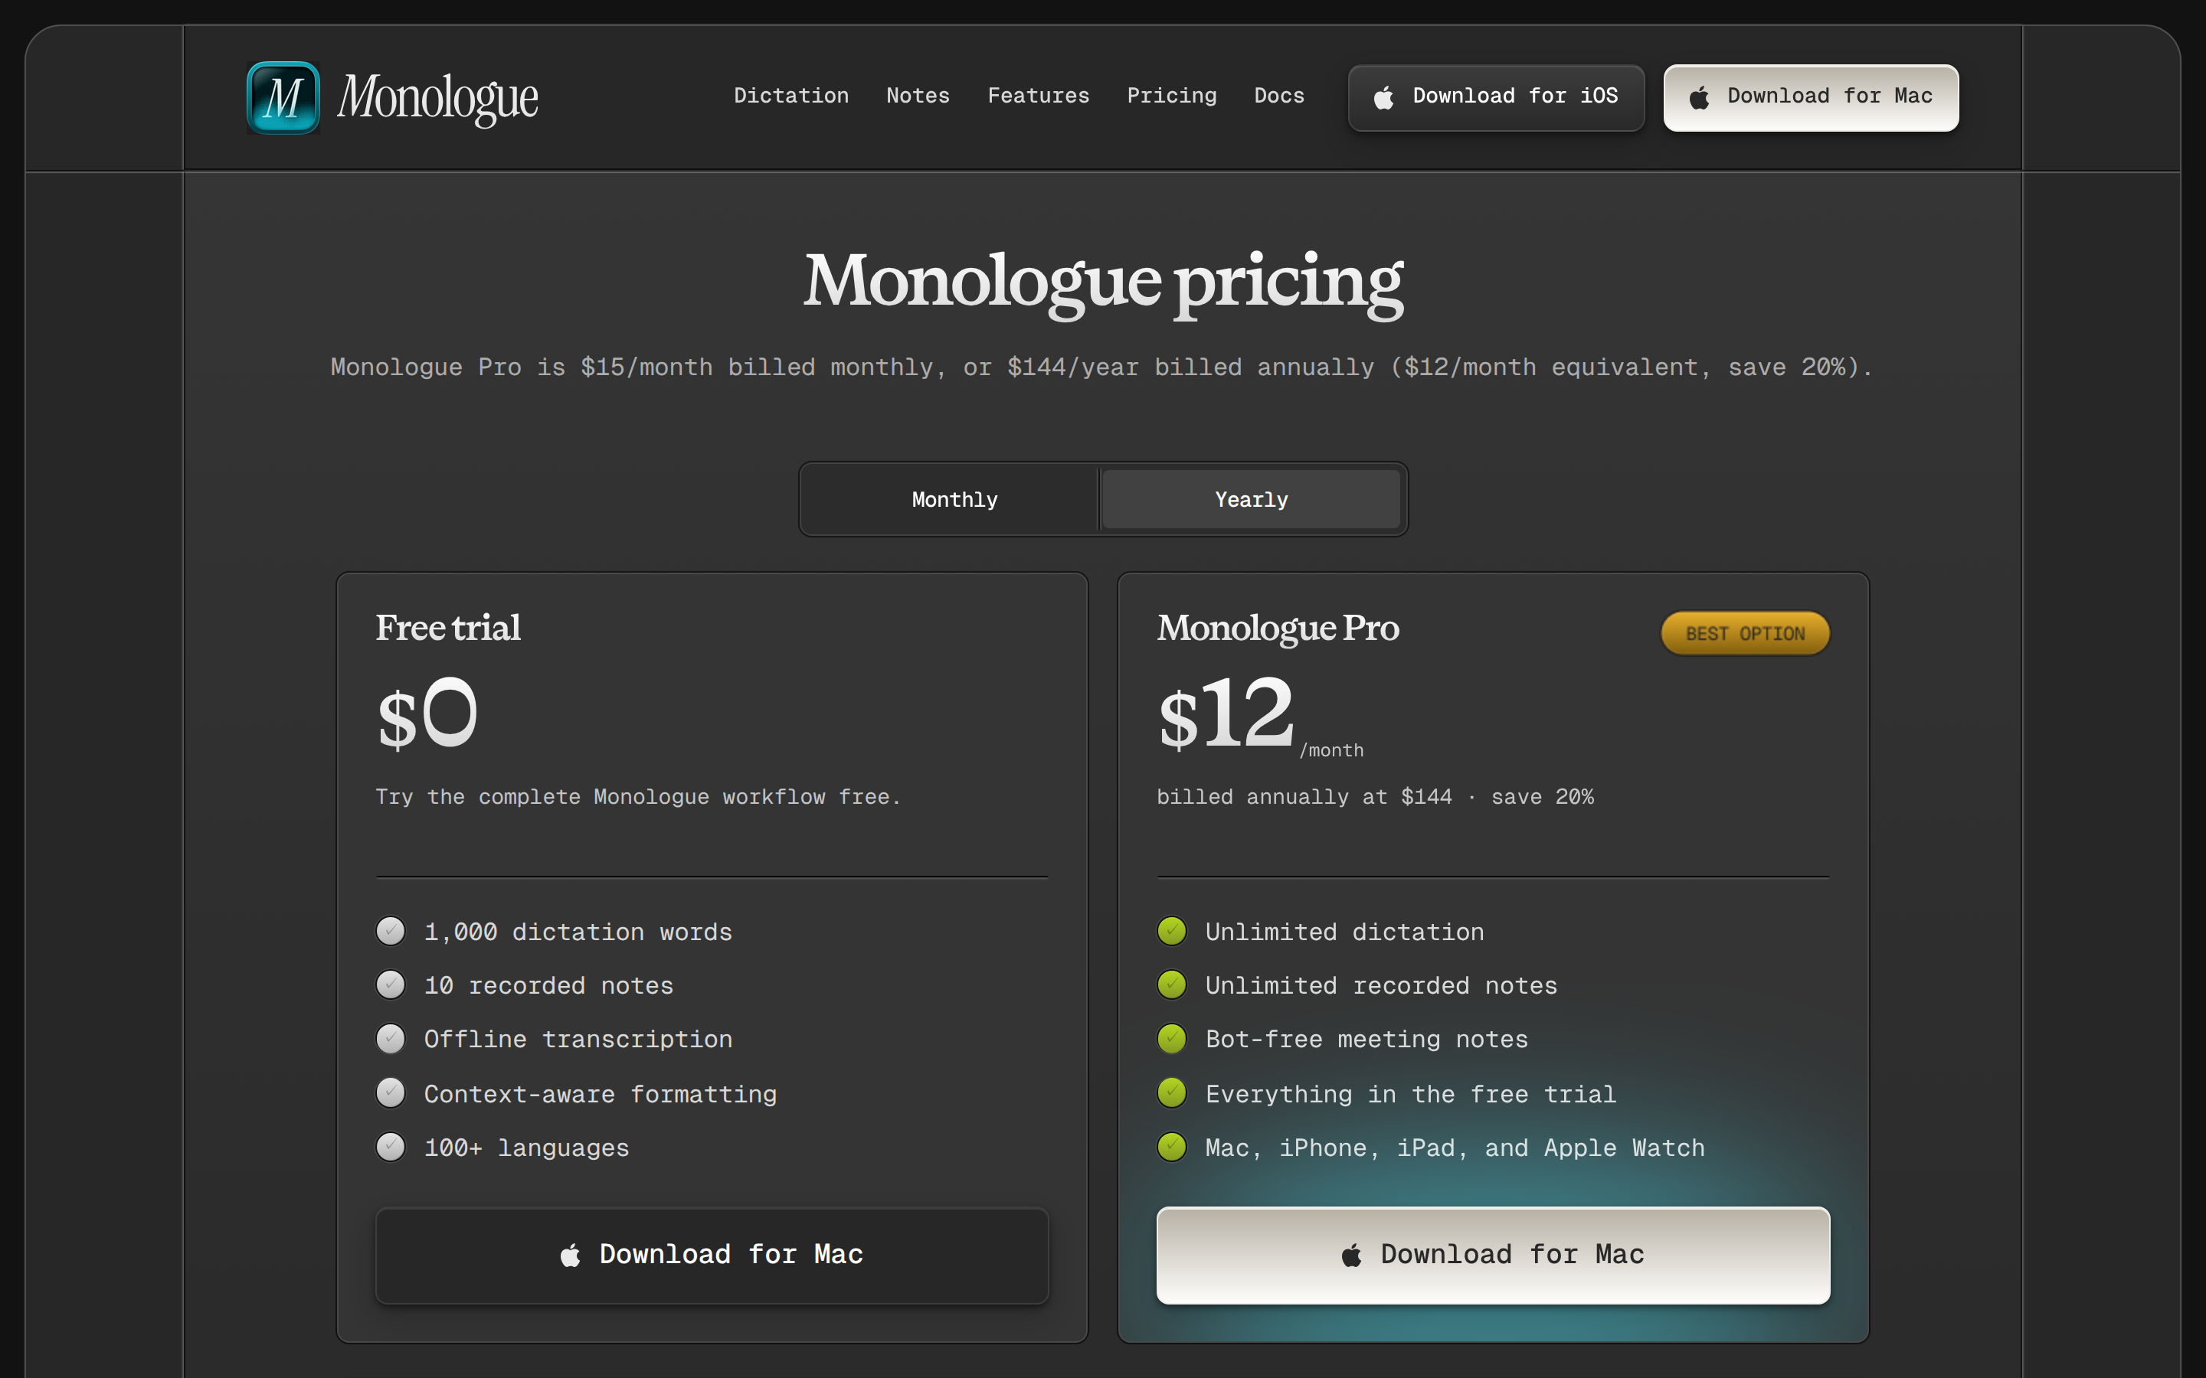Click check icon beside 1,000 dictation words
This screenshot has width=2206, height=1378.
point(391,932)
